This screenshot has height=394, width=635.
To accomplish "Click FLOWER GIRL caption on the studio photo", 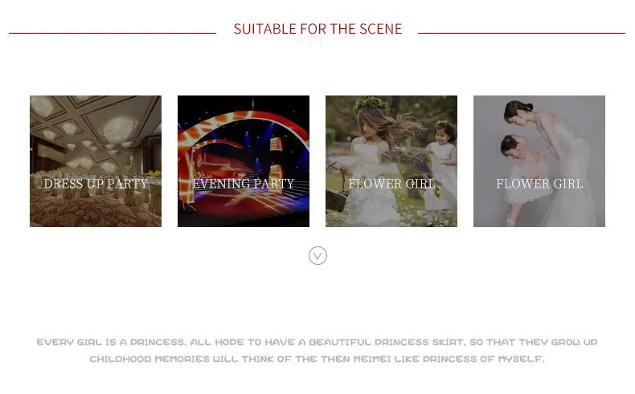I will 539,184.
